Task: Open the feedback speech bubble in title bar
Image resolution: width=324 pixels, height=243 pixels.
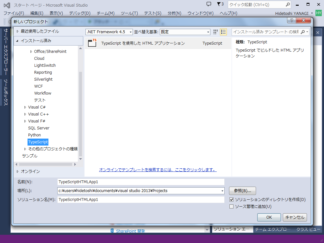Action: [209, 4]
